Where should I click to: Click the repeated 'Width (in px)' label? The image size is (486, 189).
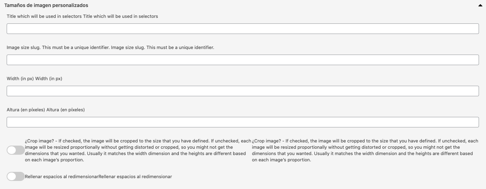[49, 79]
